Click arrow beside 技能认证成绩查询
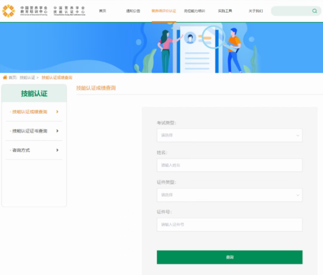 (57, 112)
